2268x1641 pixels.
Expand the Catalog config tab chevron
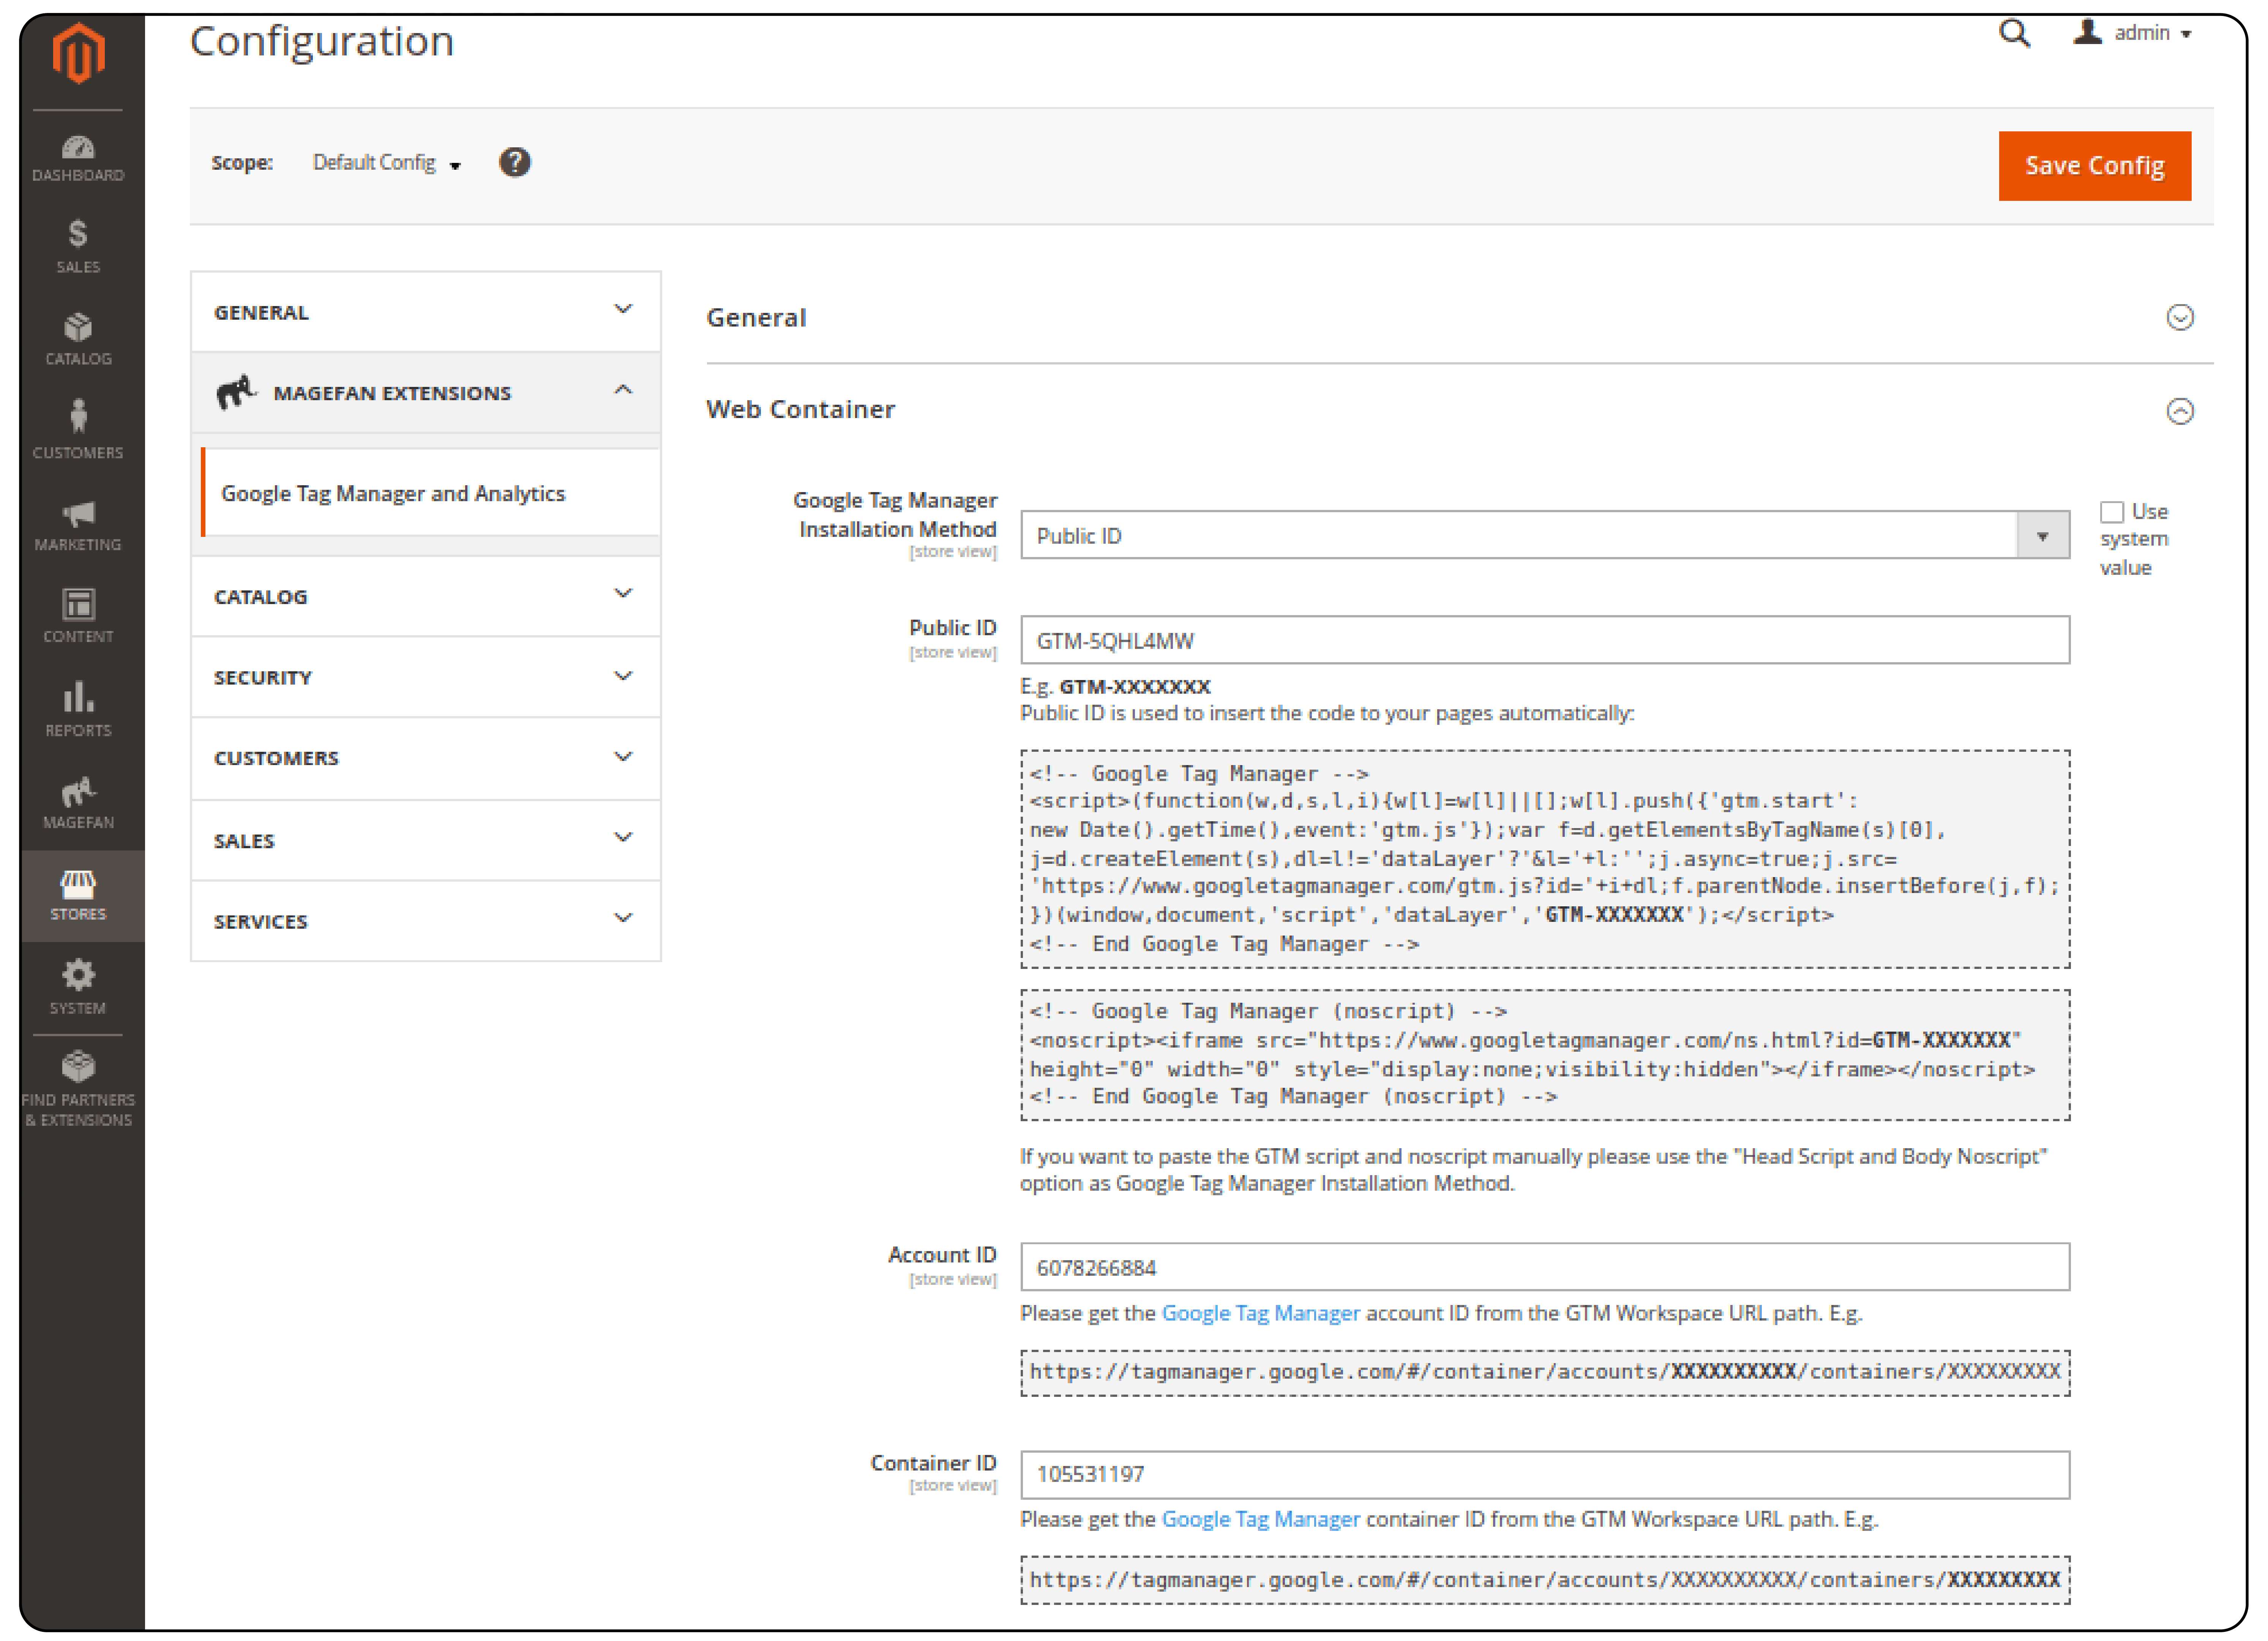[623, 593]
